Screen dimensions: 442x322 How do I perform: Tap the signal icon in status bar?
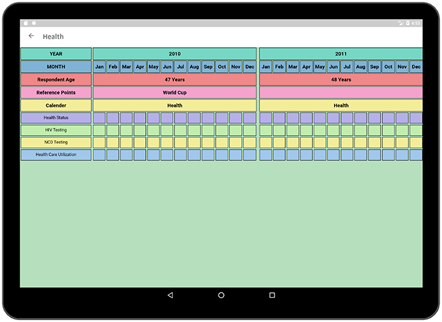click(x=400, y=23)
